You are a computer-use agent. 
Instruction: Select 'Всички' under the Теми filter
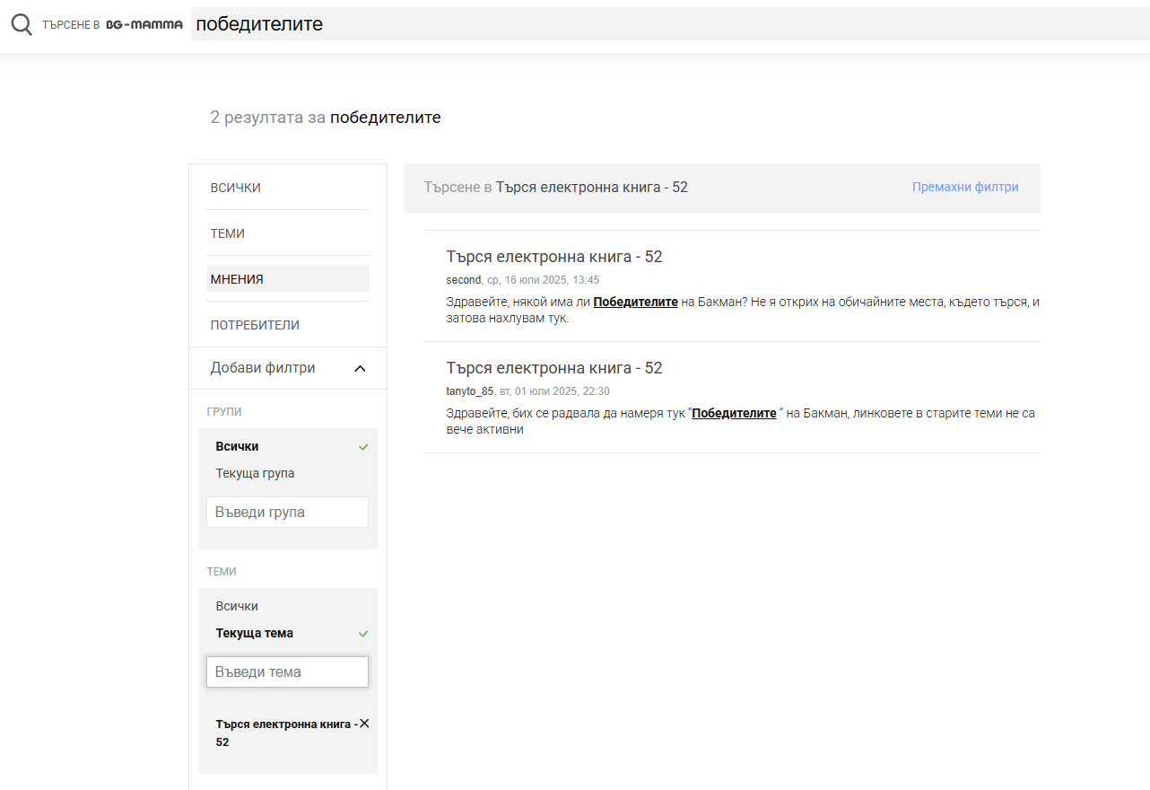pos(237,606)
